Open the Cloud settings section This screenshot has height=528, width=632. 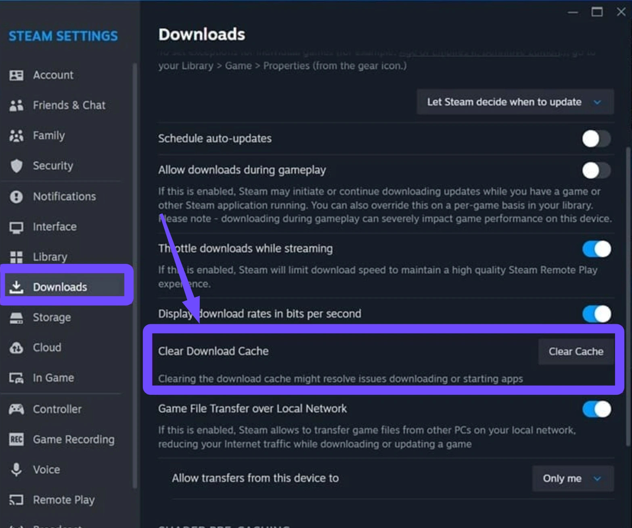[x=47, y=347]
